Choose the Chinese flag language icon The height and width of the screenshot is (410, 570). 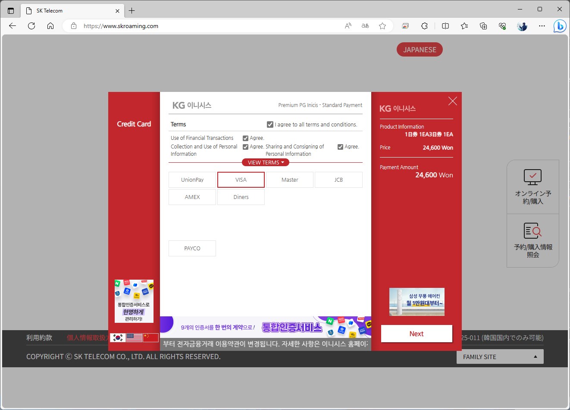[x=150, y=337]
